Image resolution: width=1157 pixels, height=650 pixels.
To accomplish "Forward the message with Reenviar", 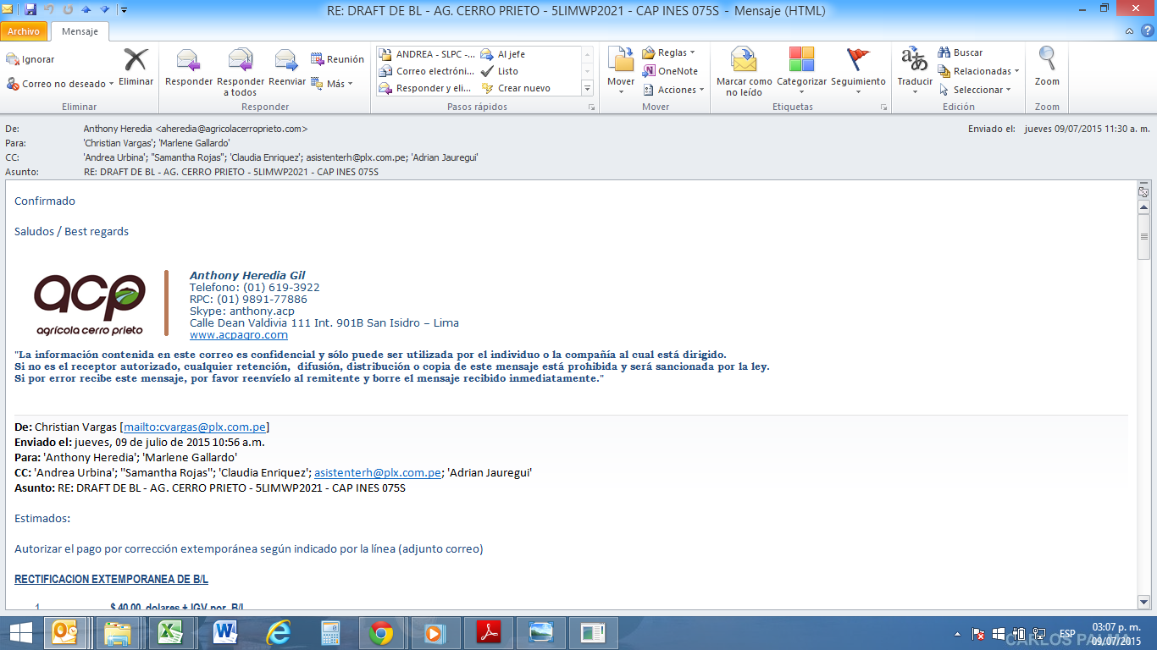I will [x=286, y=62].
